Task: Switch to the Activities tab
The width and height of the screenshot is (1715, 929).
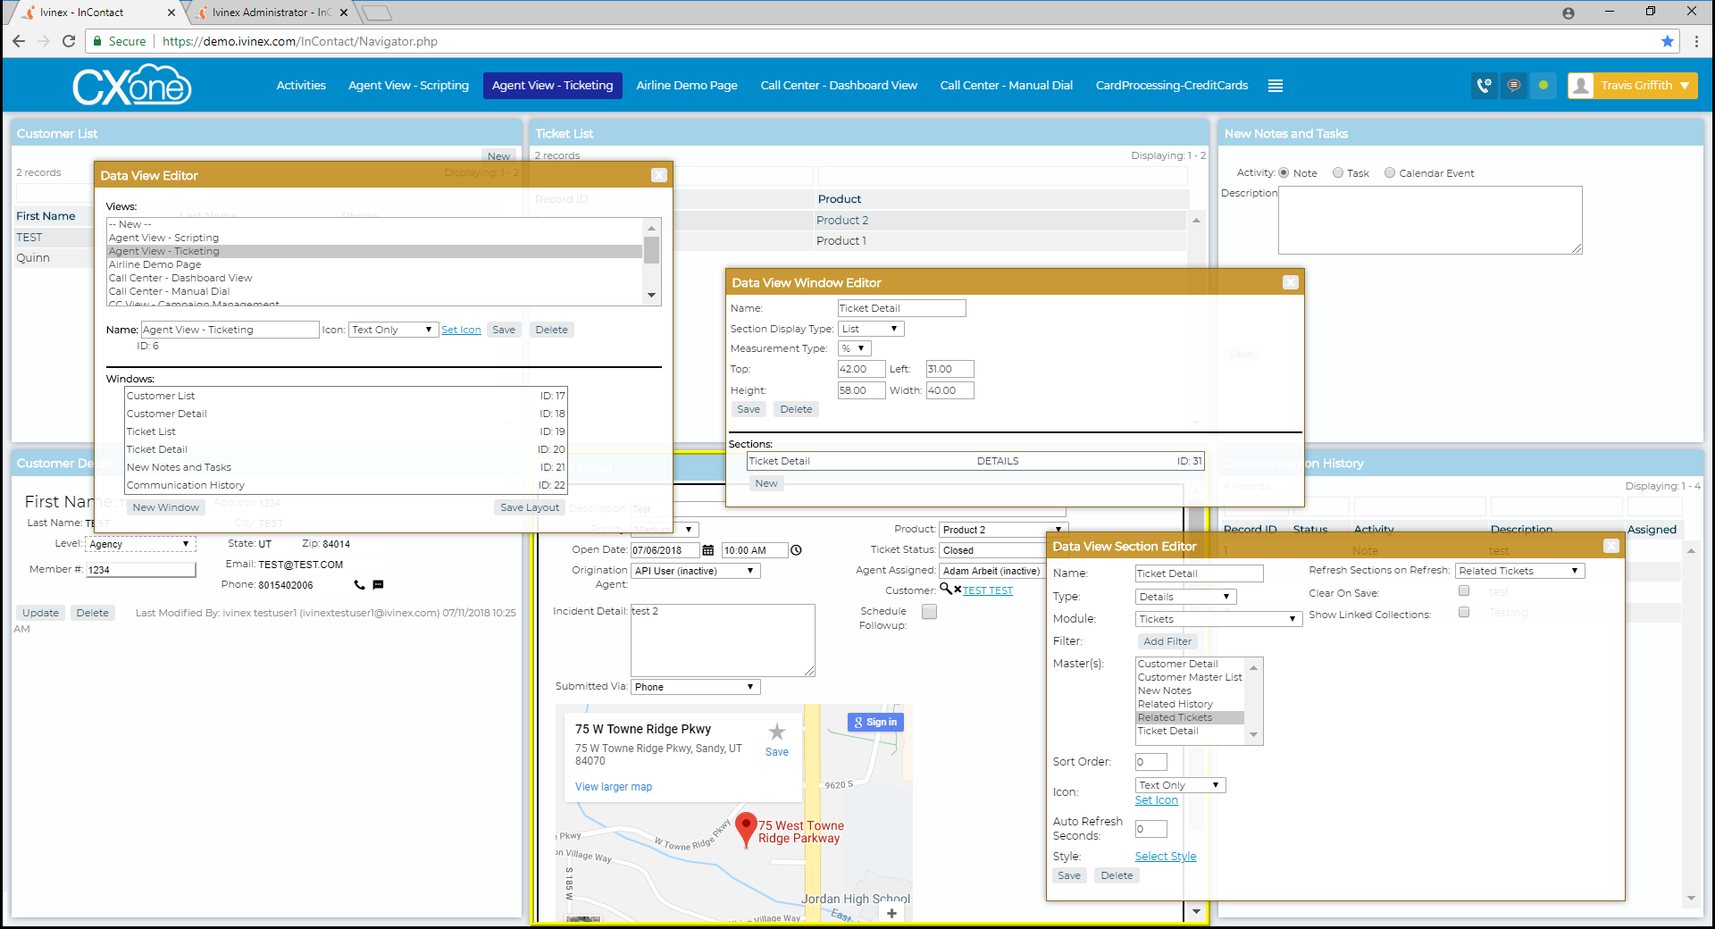Action: (x=301, y=86)
